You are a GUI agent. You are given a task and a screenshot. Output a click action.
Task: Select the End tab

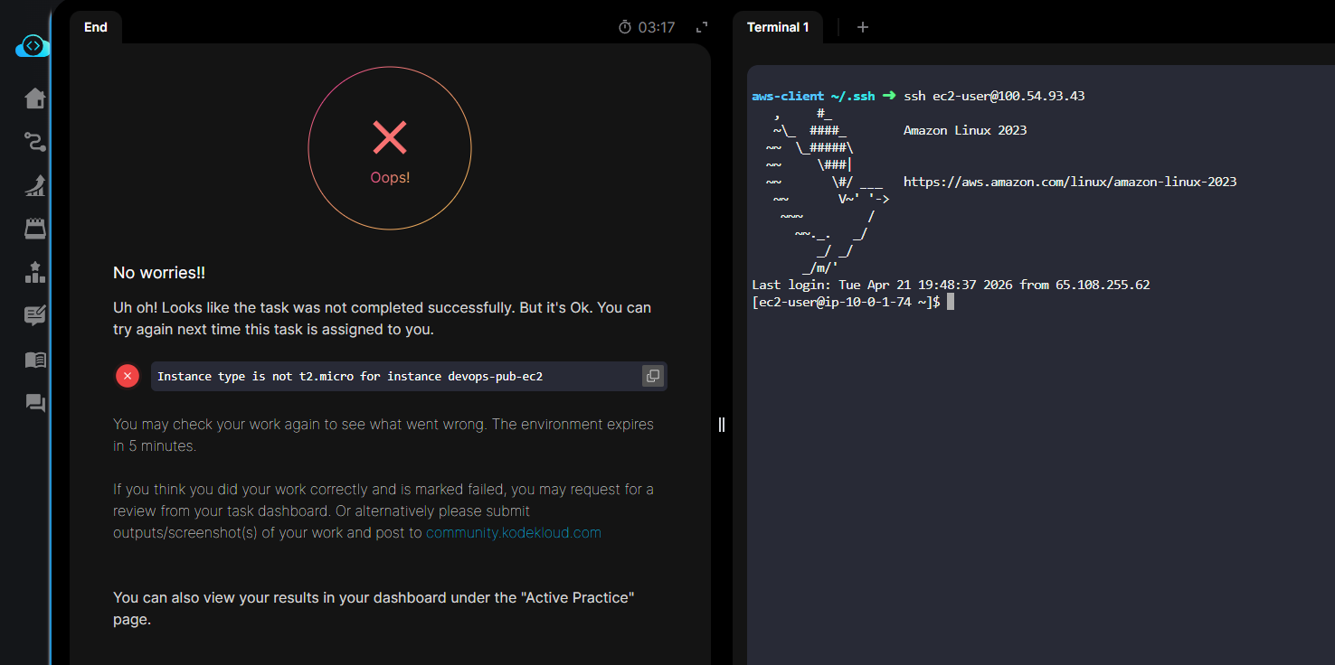tap(96, 27)
